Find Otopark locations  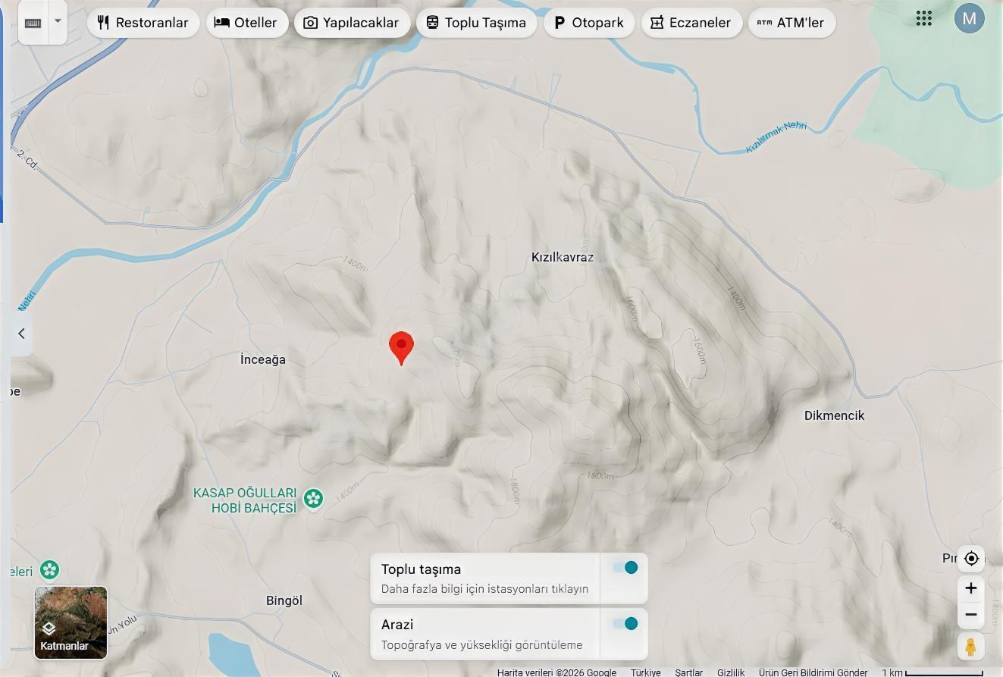[x=589, y=23]
